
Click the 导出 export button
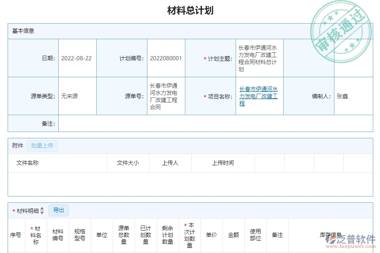pos(59,210)
